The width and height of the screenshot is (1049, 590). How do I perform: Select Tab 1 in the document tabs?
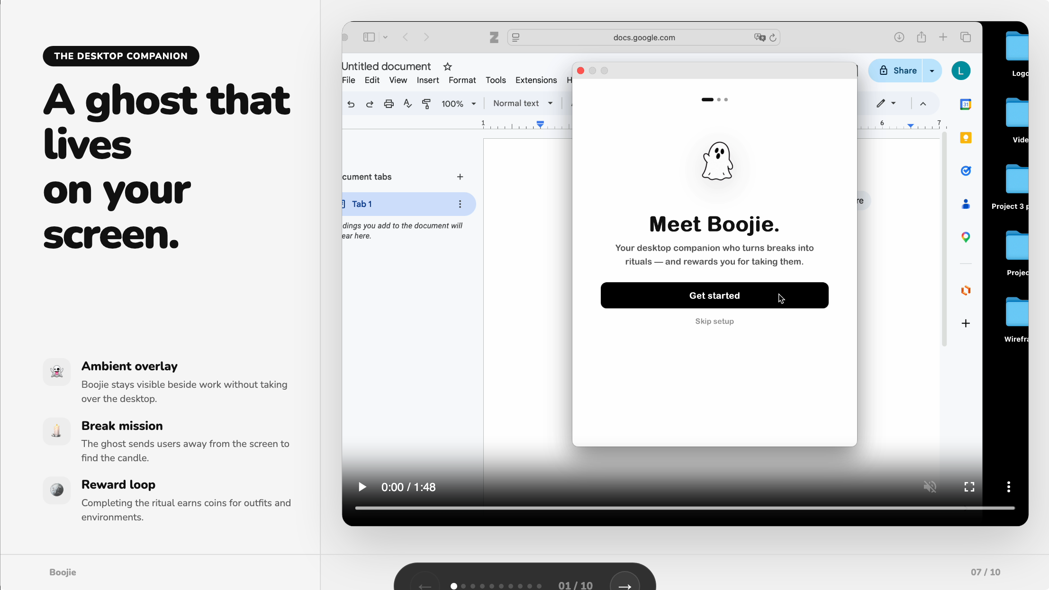[408, 204]
